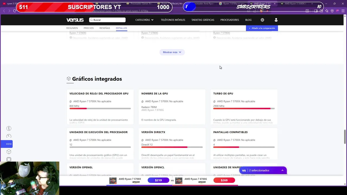
Task: Click AMD Ryzen 7 8700G name in bottom bar
Action: click(x=196, y=179)
